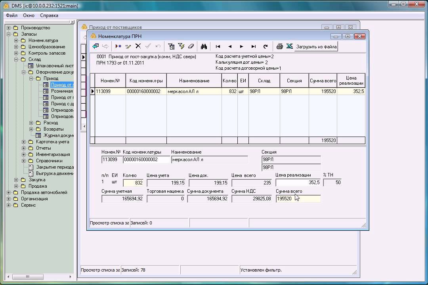The image size is (428, 285).
Task: Select the table cell меркасол АЛ л
Action: [x=194, y=91]
